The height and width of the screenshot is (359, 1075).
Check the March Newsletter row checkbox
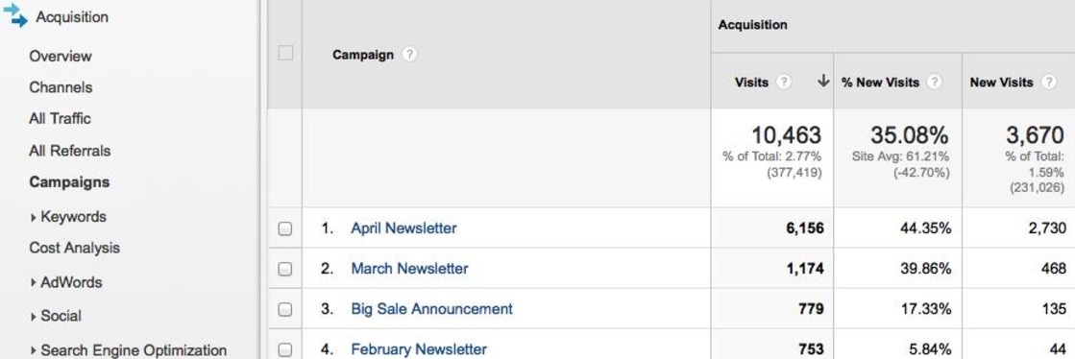point(284,269)
